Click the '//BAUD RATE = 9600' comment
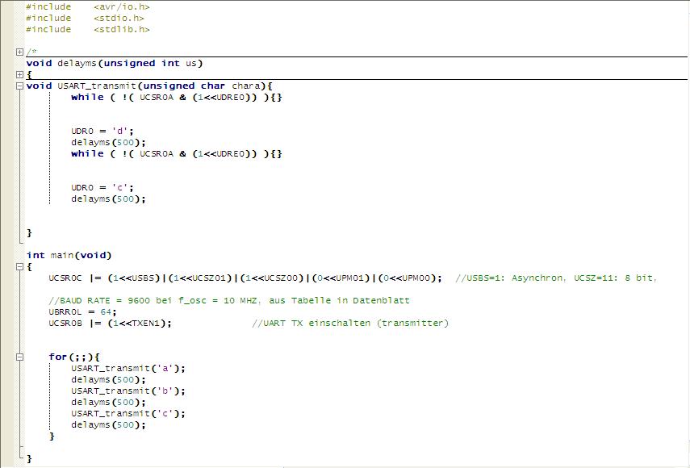 coord(229,301)
